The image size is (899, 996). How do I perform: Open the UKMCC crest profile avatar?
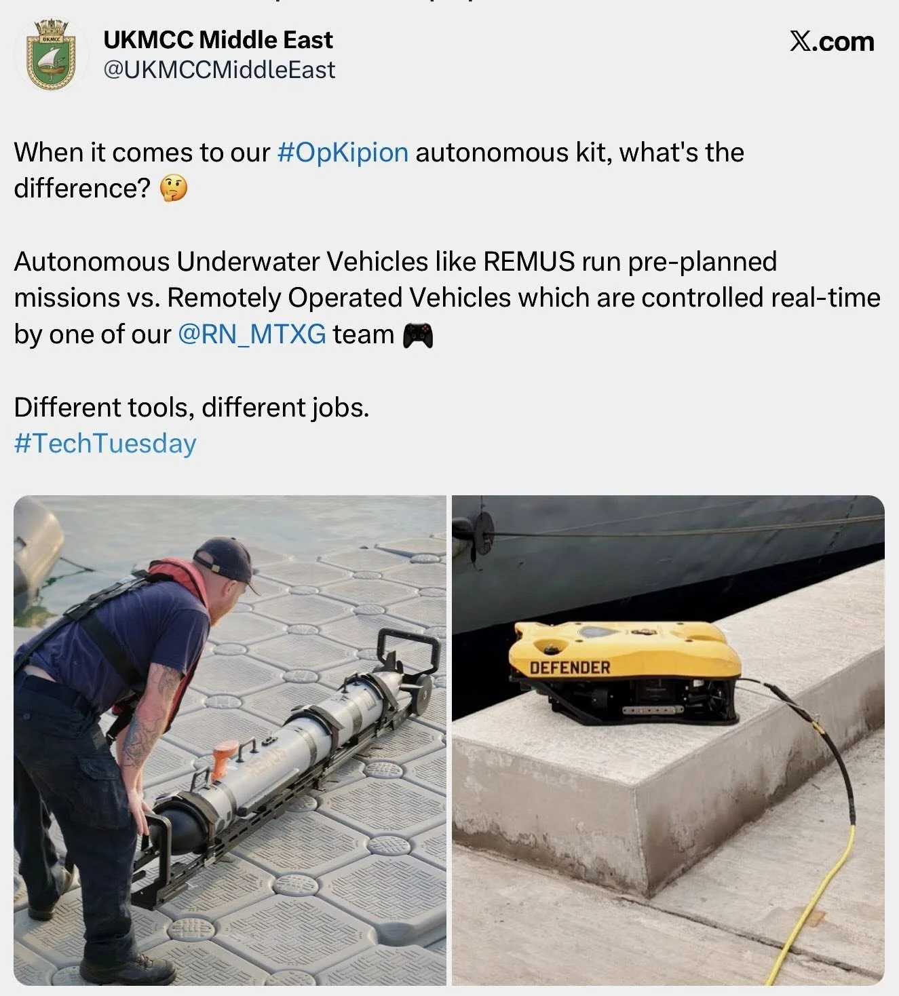52,56
